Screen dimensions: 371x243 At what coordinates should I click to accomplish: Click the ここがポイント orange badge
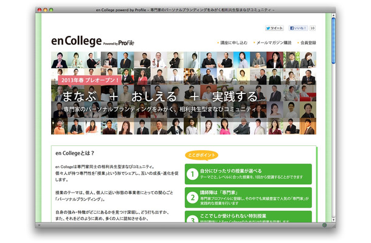(201, 156)
